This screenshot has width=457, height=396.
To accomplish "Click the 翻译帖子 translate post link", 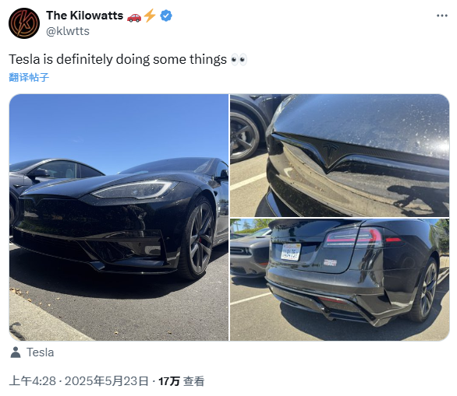I will coord(29,77).
